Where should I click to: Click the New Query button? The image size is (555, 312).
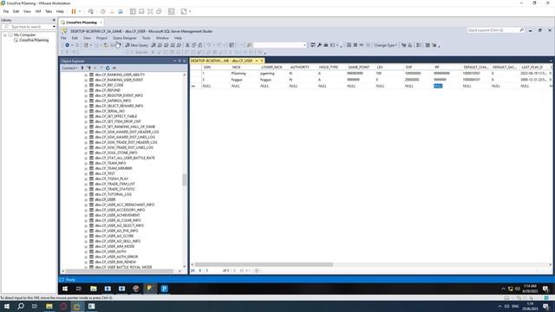pos(137,45)
